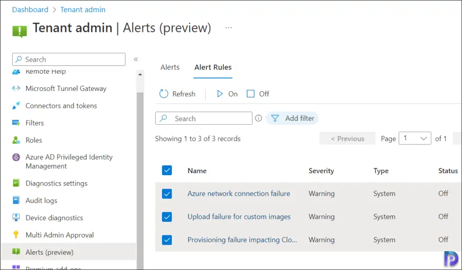Open Multi Admin Approval menu item

[x=60, y=235]
